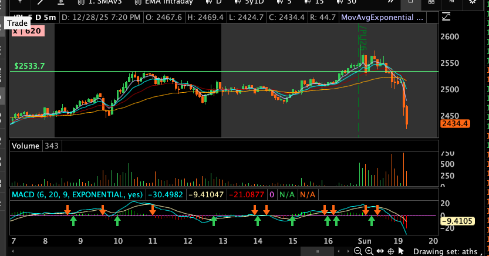Click the D: 12/28/25 7:20 PM date readout
Viewport: 489px width, 256px height.
click(101, 18)
